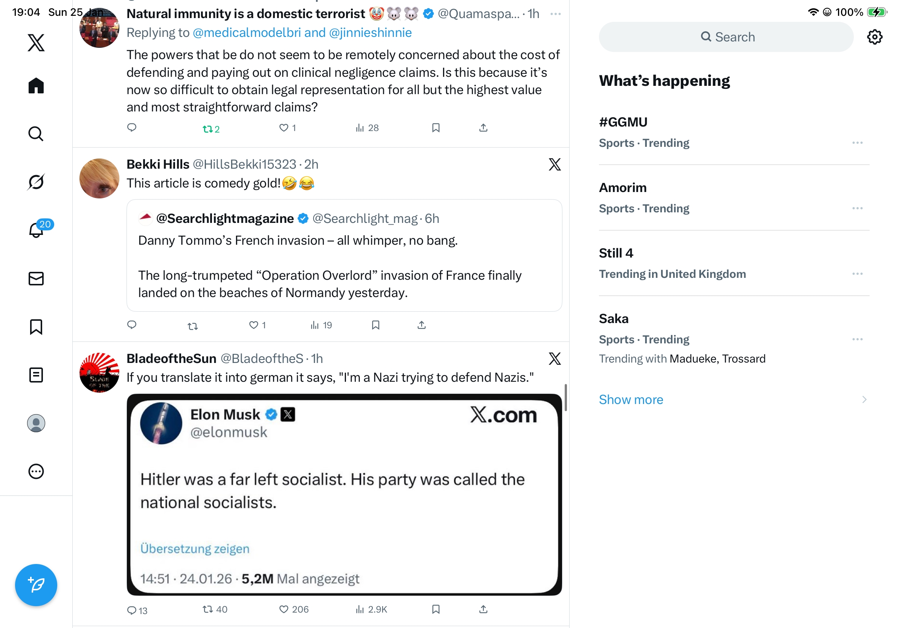Screen dimensions: 899x628
Task: Undo repost on clinical negligence reply
Action: coord(211,128)
